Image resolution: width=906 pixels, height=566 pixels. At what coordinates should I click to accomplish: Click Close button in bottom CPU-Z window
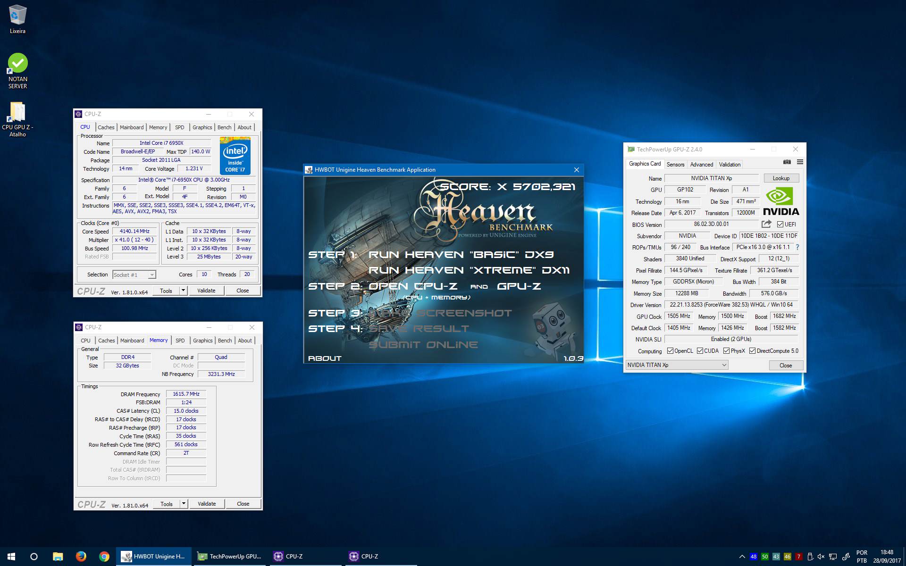click(243, 504)
